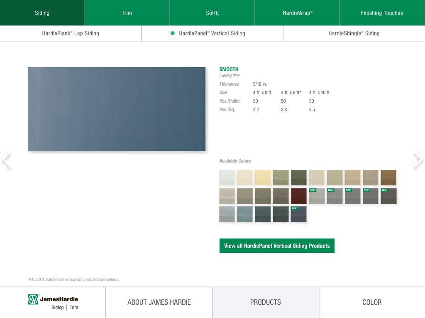Screen dimensions: 425x318
Task: Go to the previous product with left arrow
Action: pos(6,159)
